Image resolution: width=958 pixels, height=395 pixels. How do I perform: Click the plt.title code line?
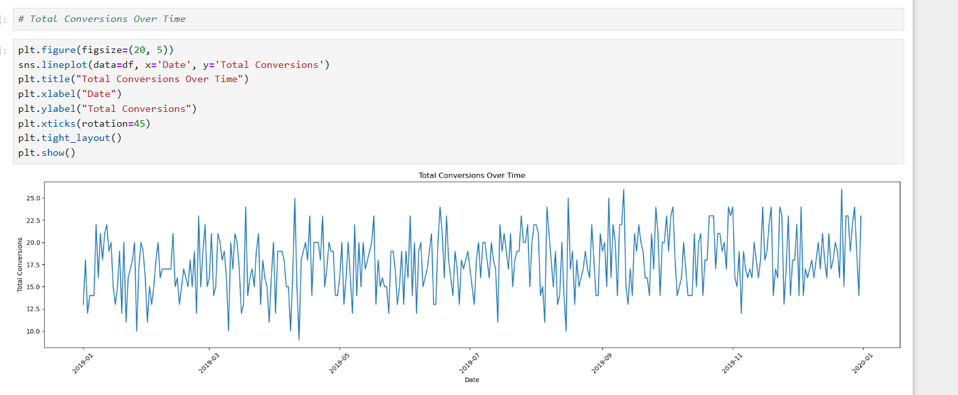133,79
